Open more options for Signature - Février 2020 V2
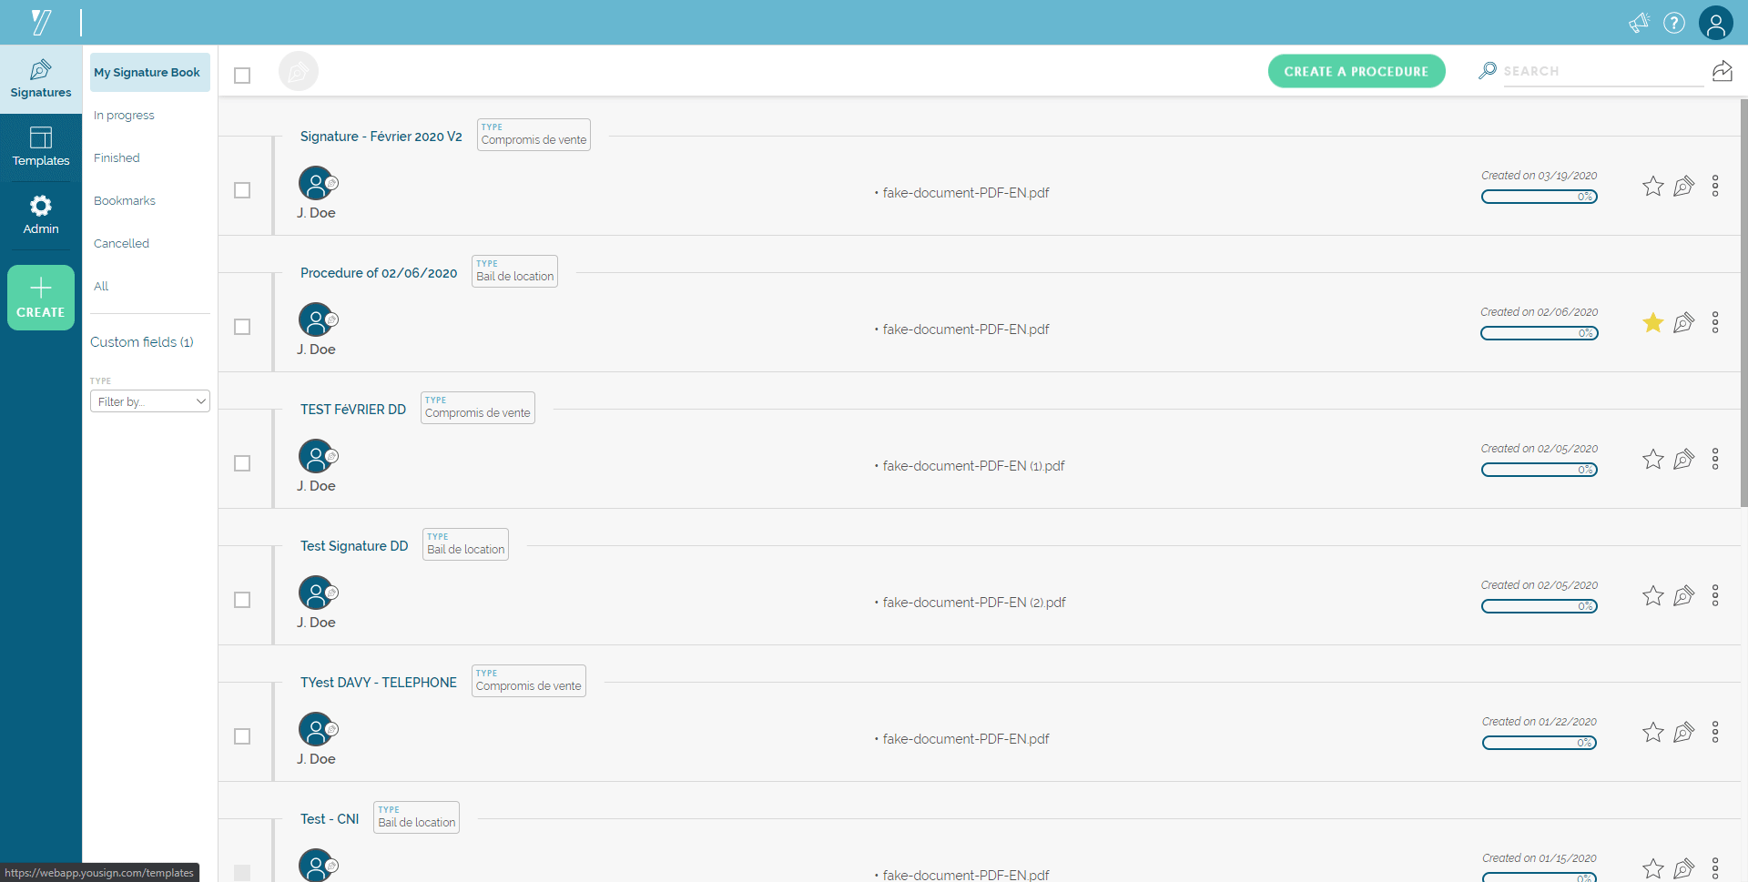Screen dimensions: 1748x882 tap(1715, 187)
